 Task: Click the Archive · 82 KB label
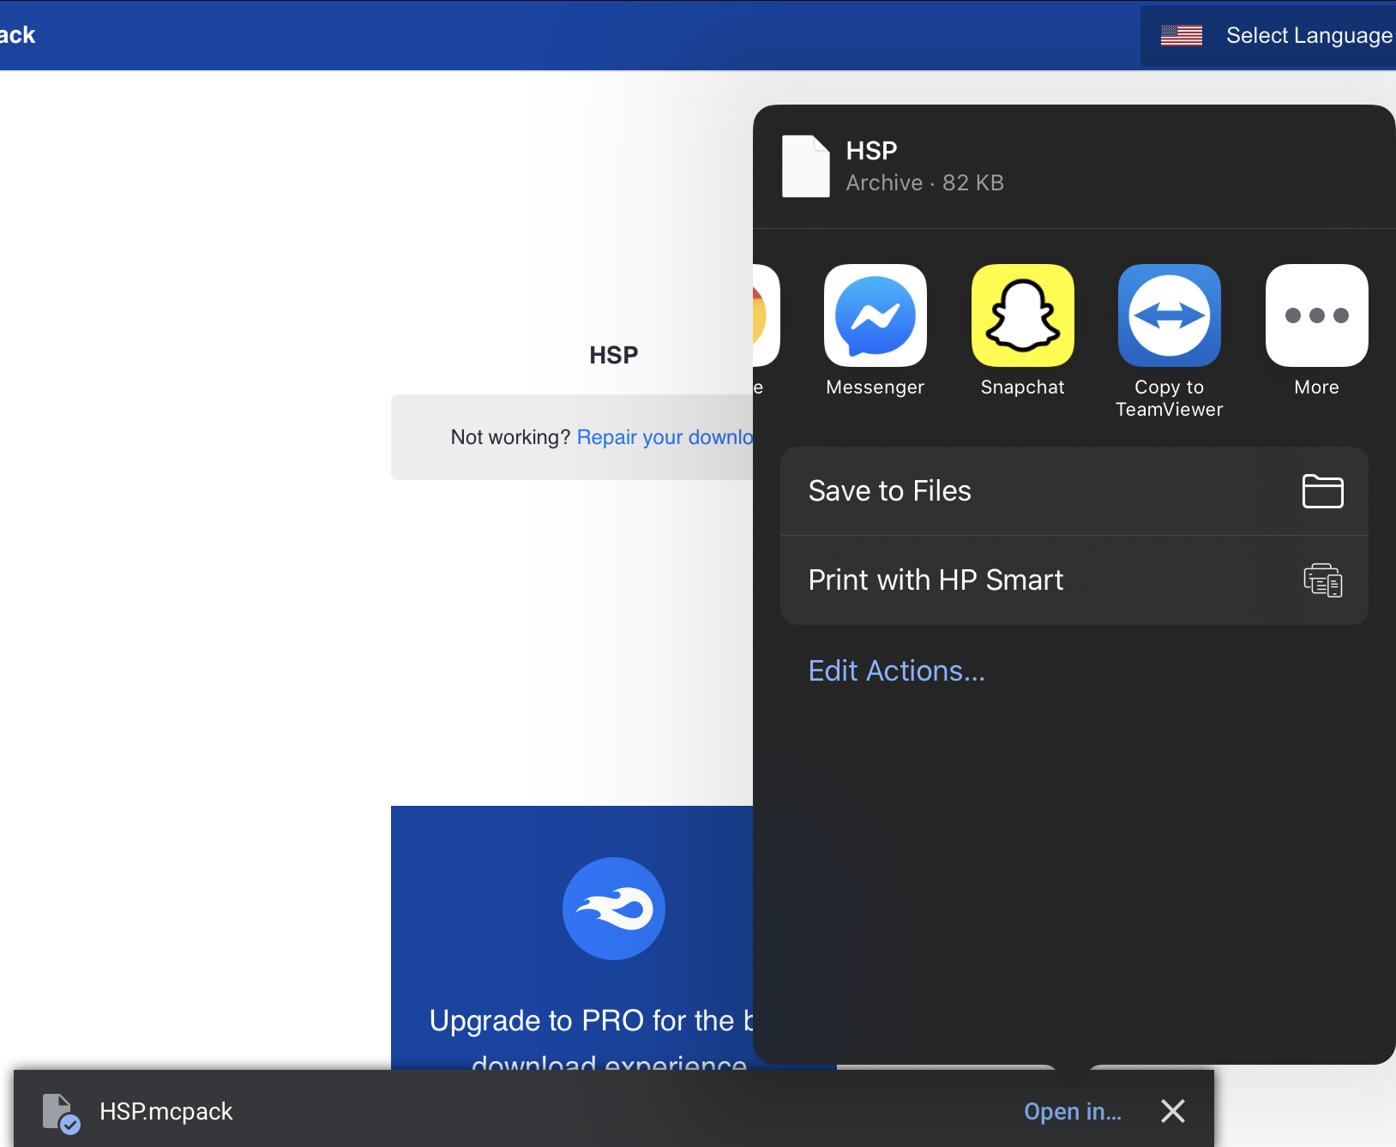pos(925,183)
